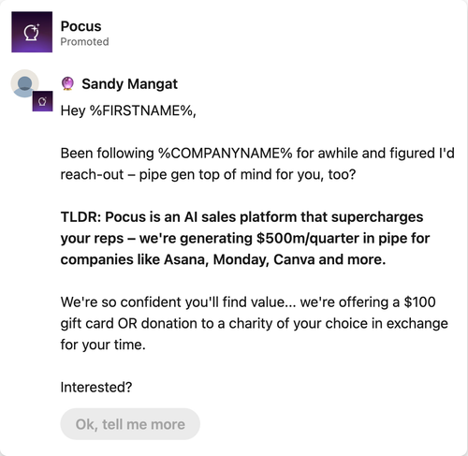Click the small Pocus badge on avatar
The image size is (468, 456).
pyautogui.click(x=42, y=101)
